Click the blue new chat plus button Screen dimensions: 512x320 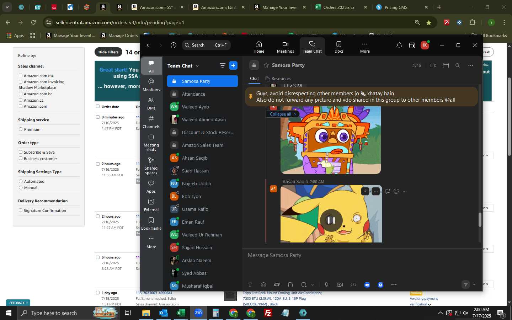(x=233, y=65)
